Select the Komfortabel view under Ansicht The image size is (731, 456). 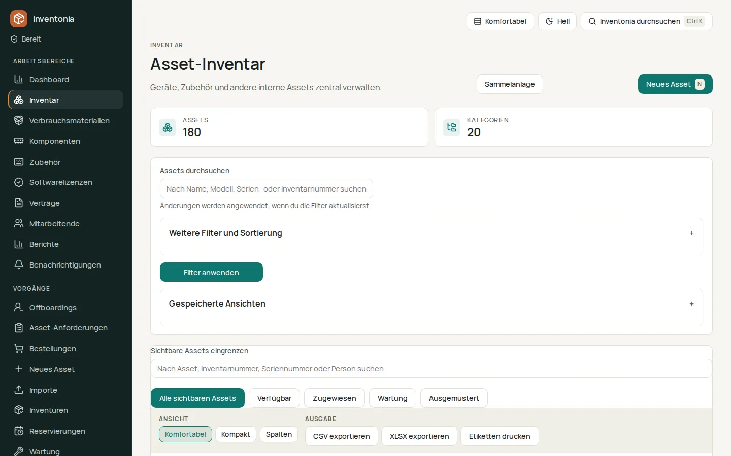click(x=185, y=434)
